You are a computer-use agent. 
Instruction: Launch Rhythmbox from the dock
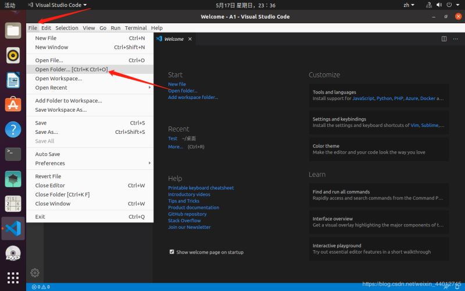tap(13, 55)
